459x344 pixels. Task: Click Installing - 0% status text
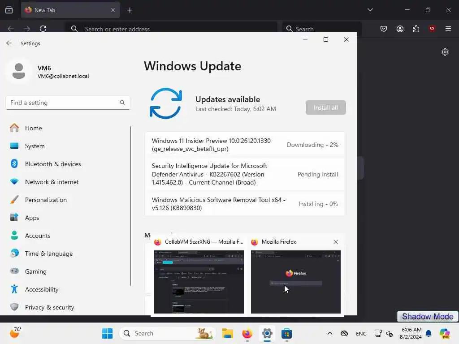[x=318, y=204]
